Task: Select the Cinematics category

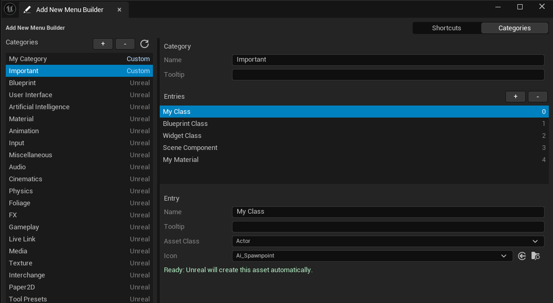Action: (80, 179)
